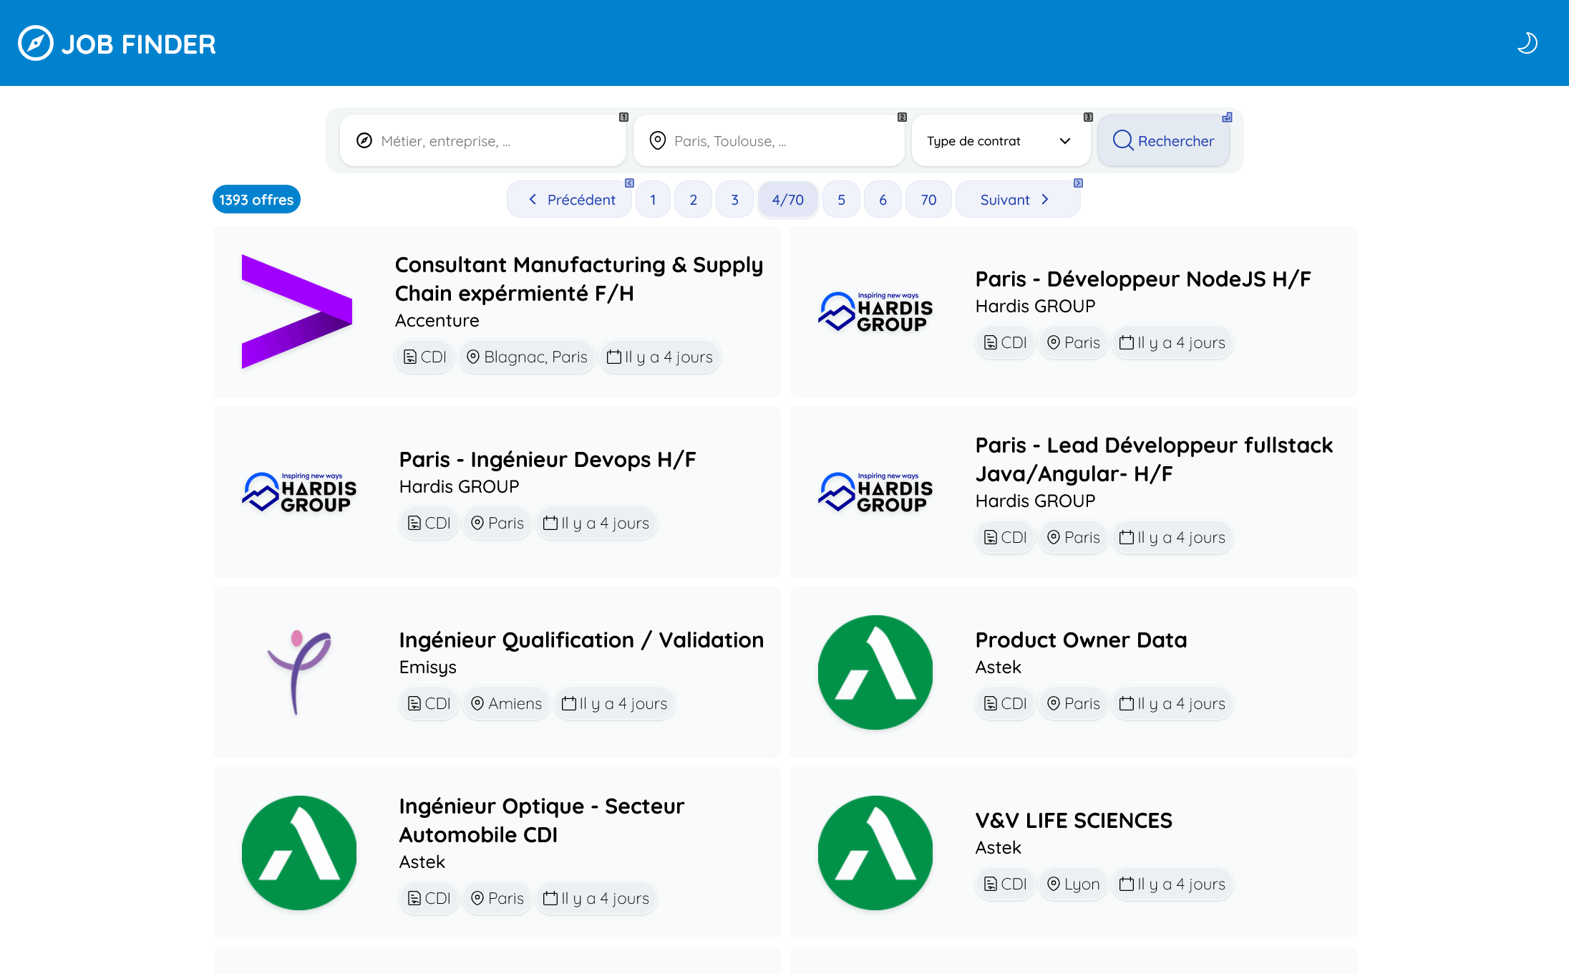Focus the Métier, entreprise search field
The image size is (1569, 974).
pyautogui.click(x=494, y=140)
